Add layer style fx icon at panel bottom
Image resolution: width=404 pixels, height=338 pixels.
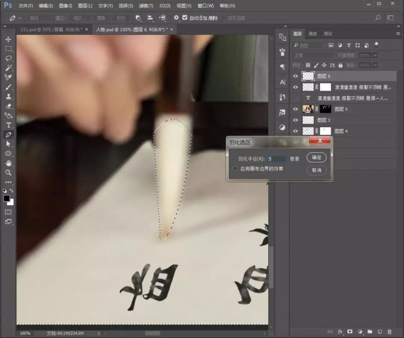coord(340,332)
